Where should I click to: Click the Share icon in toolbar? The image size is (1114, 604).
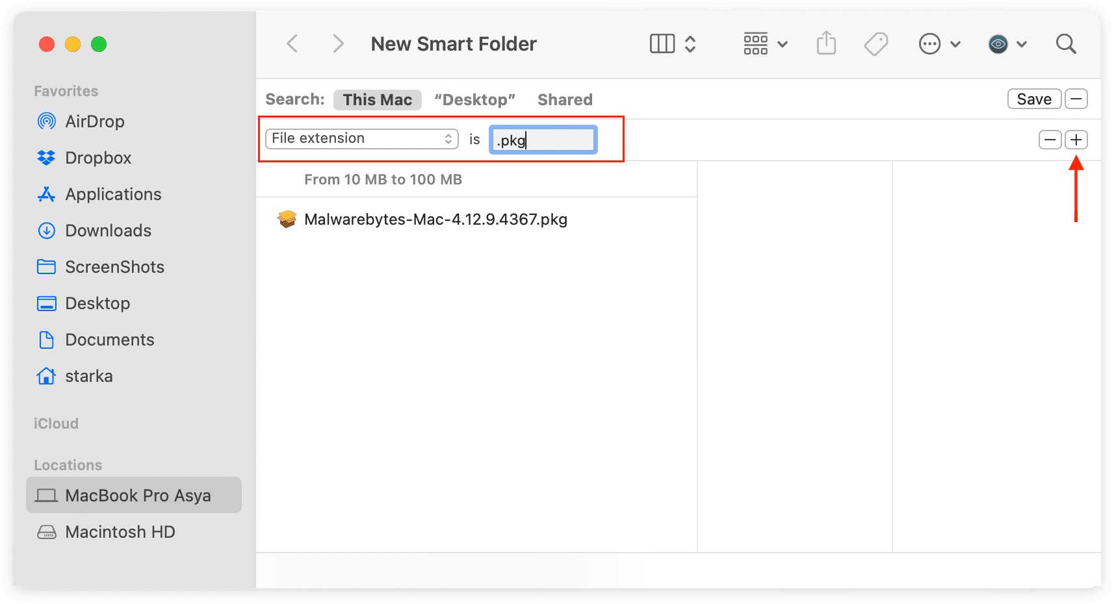pyautogui.click(x=826, y=44)
